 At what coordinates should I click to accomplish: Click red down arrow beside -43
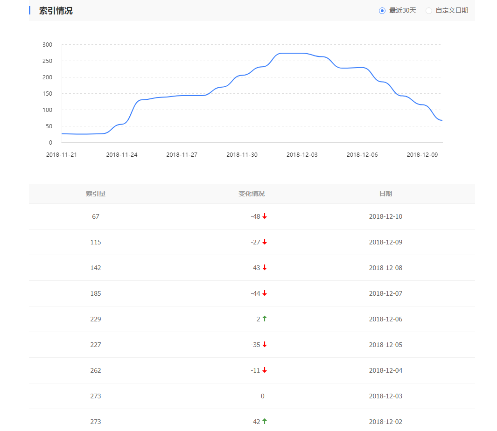pos(265,268)
